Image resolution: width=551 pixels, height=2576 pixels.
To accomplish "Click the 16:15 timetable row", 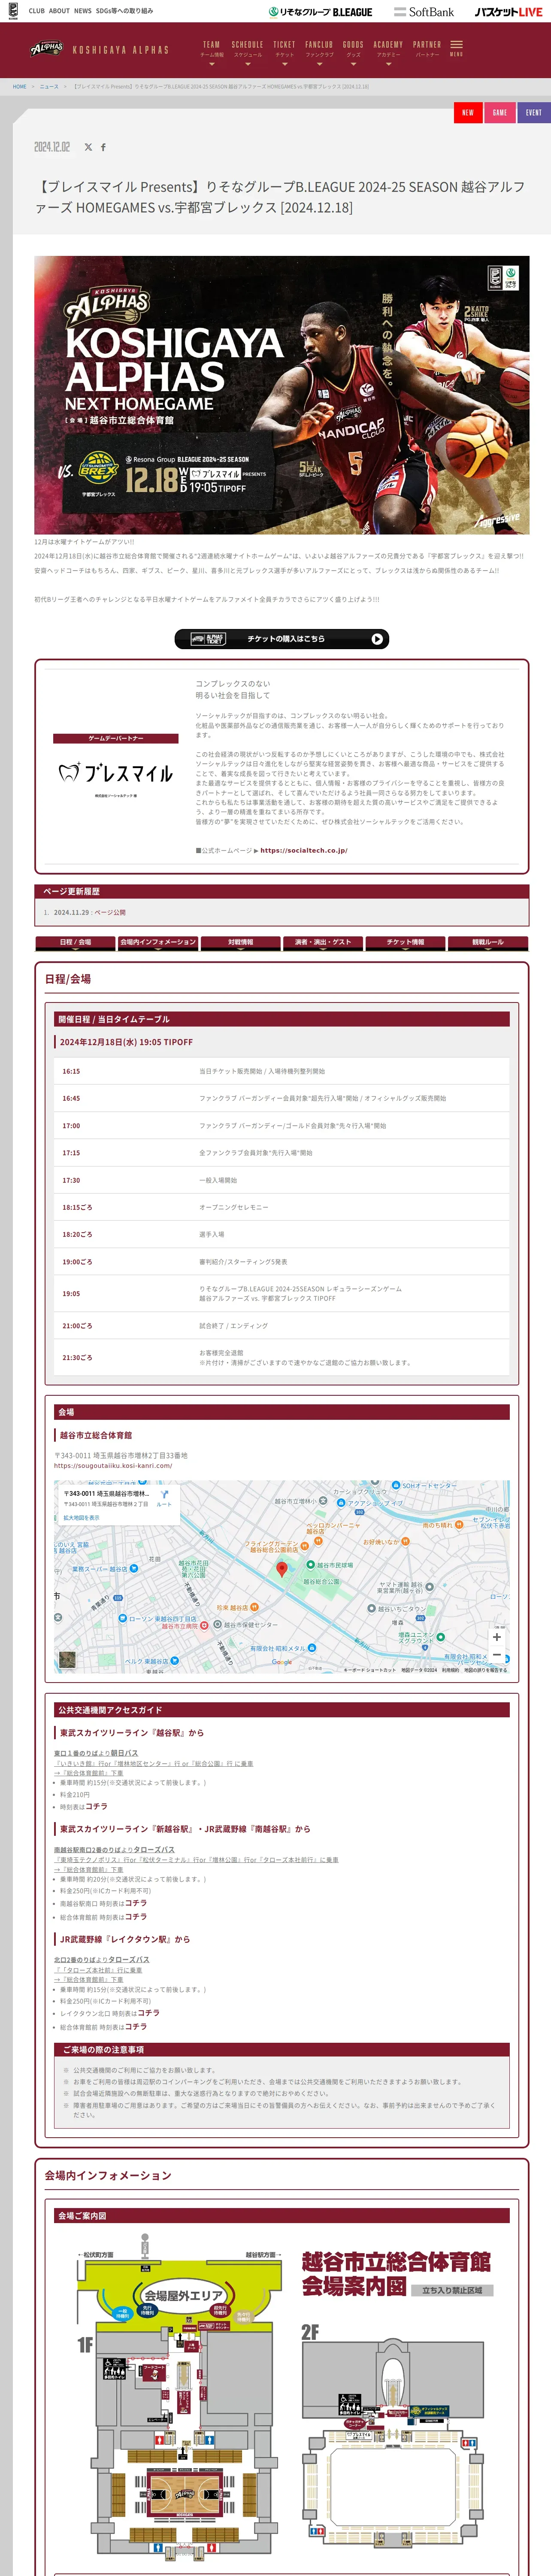I will click(x=281, y=1071).
